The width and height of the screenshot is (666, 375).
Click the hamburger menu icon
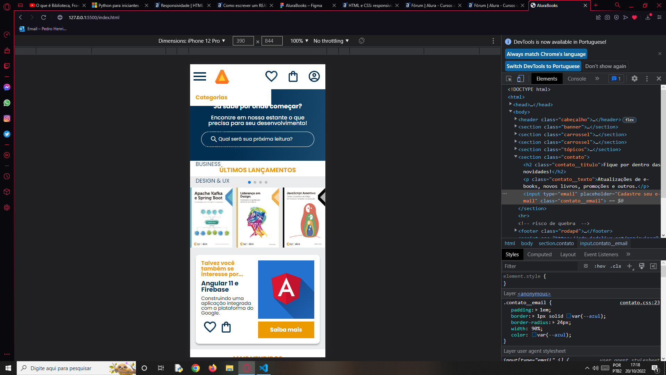coord(200,77)
